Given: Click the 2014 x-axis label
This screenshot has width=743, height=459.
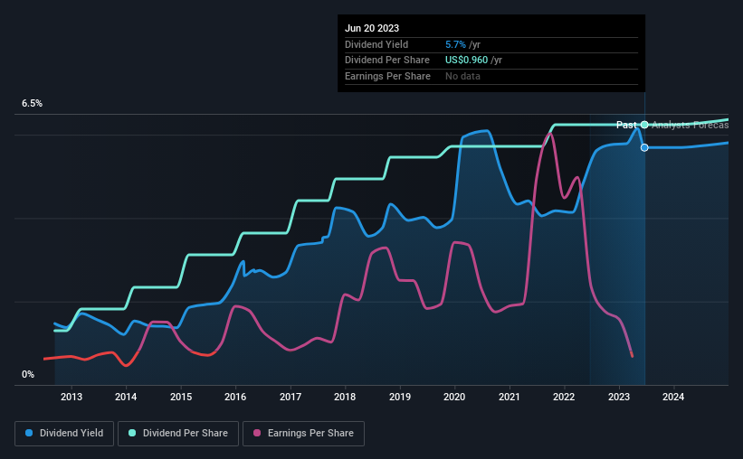Looking at the screenshot, I should [126, 397].
